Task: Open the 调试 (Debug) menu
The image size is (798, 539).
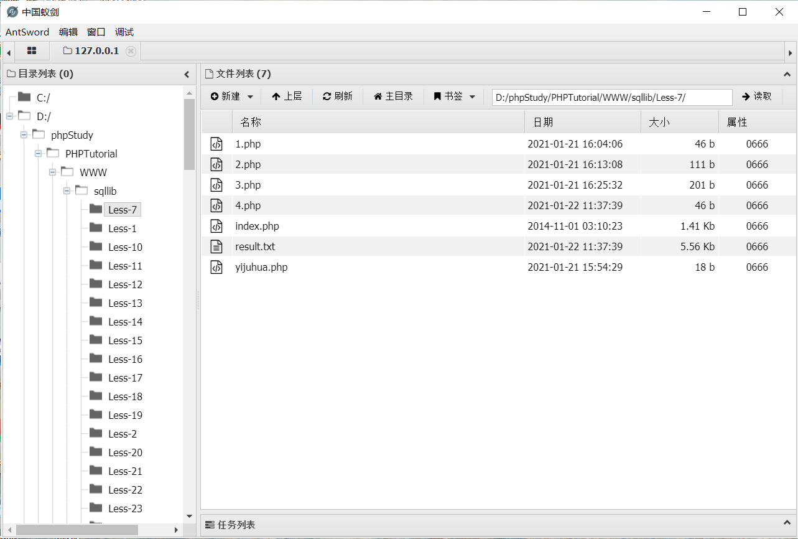Action: point(124,32)
